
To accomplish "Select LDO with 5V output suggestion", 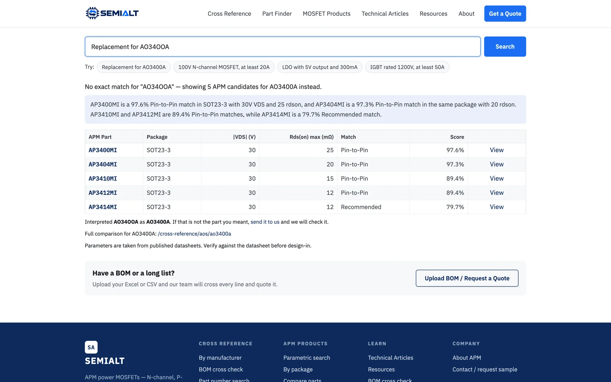I will click(x=320, y=67).
